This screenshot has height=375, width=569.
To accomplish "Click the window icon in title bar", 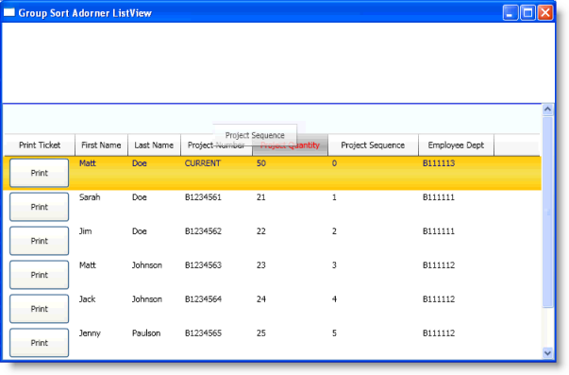I will click(x=9, y=12).
